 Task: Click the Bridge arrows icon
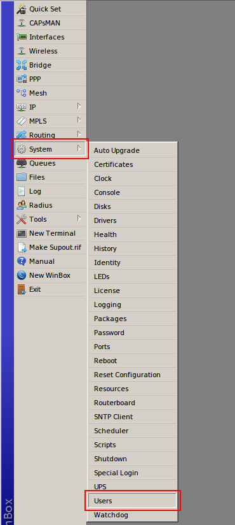(x=22, y=65)
